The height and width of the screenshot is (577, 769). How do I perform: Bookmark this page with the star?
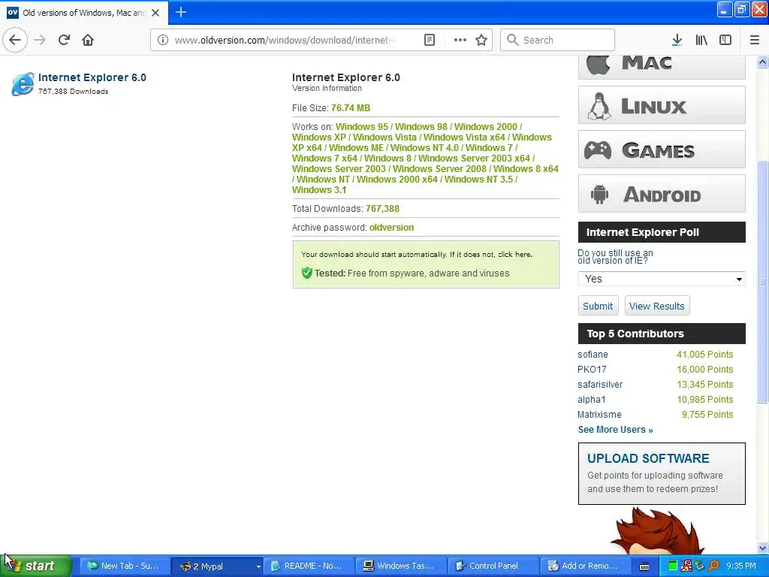[x=481, y=40]
